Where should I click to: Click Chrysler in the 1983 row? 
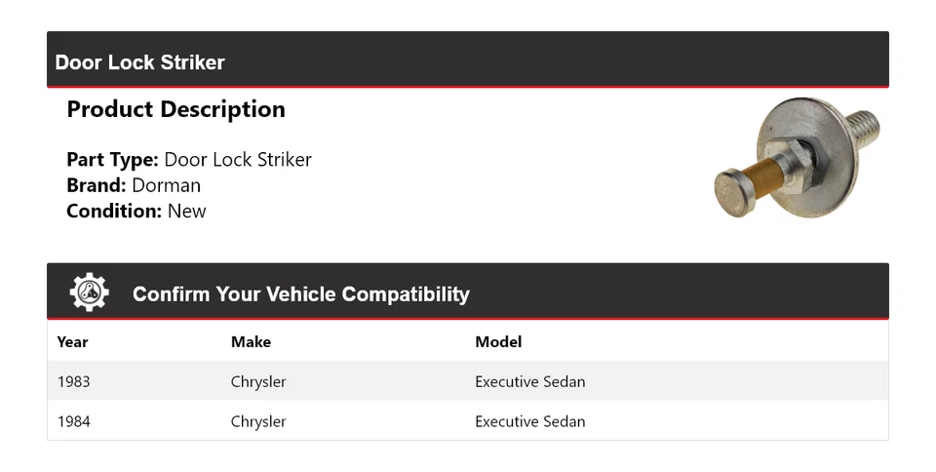[x=258, y=381]
